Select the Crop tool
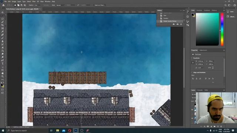 click(3, 25)
